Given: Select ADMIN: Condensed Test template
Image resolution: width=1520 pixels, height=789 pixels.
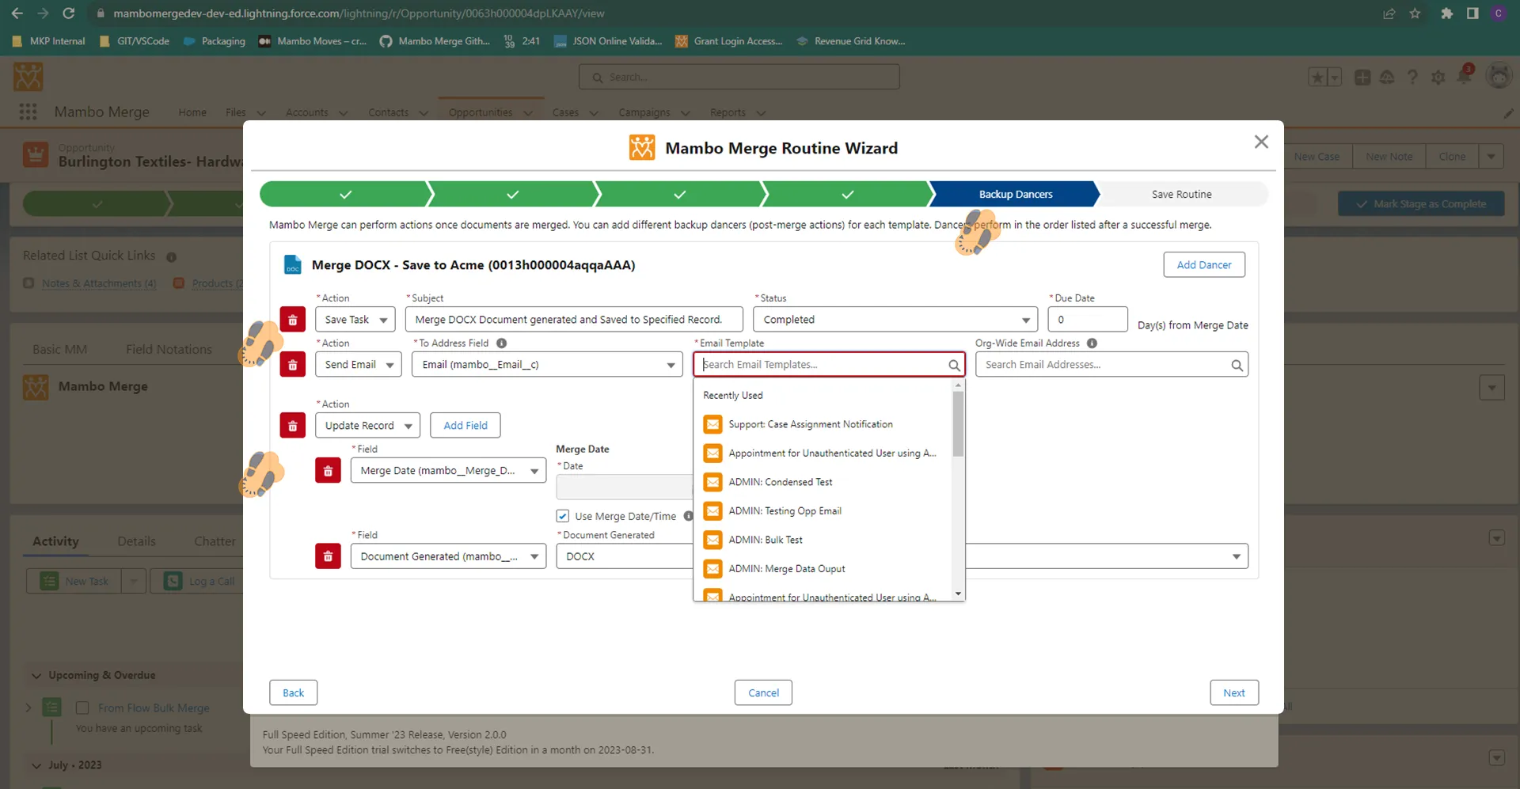Looking at the screenshot, I should coord(823,483).
